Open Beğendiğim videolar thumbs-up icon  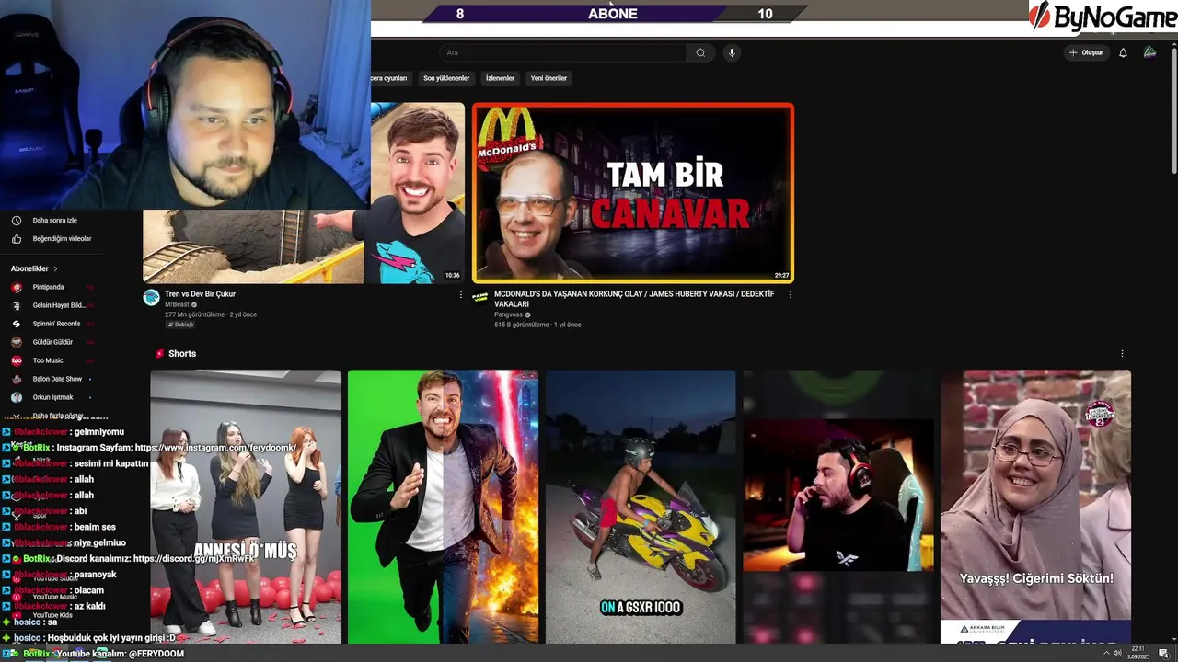[x=17, y=239]
